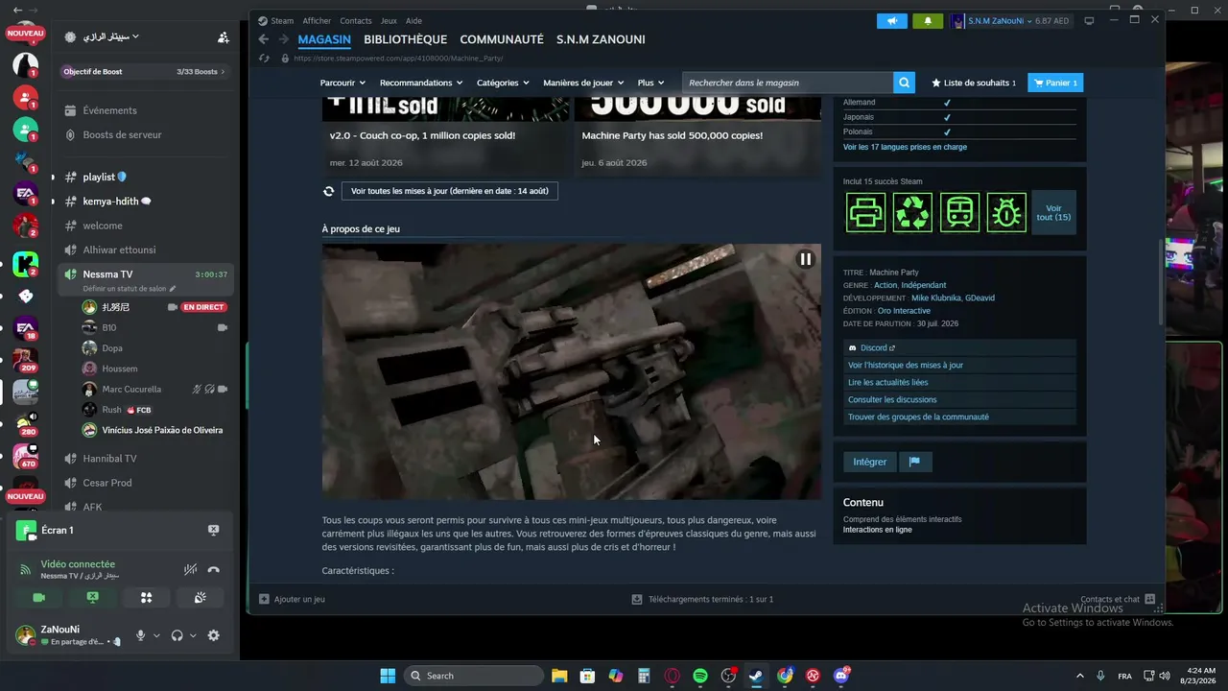The height and width of the screenshot is (691, 1228).
Task: Expand the Parcourir store menu
Action: [342, 83]
